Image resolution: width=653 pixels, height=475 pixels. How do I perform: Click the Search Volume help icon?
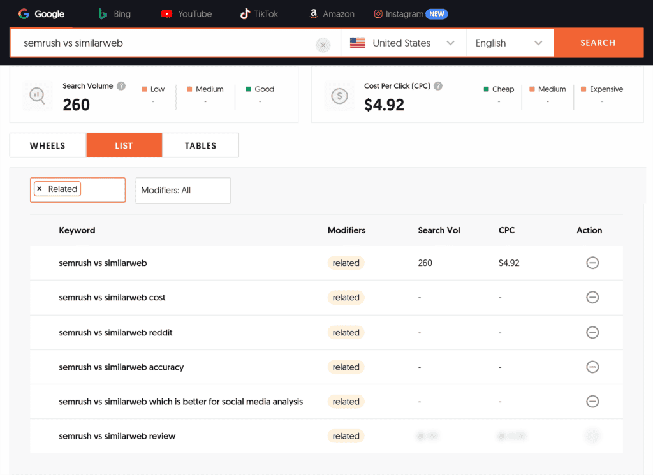[121, 85]
